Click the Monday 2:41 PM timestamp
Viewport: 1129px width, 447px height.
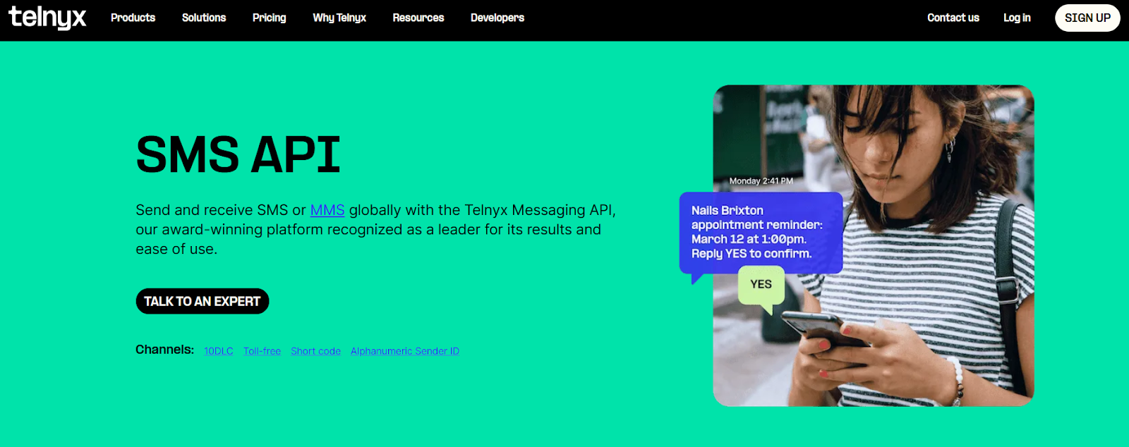coord(761,181)
